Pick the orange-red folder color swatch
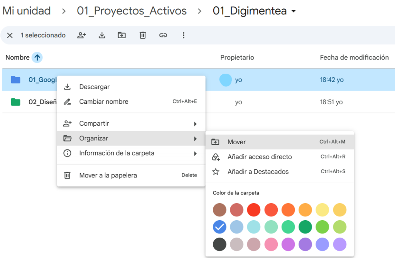The image size is (395, 258). [271, 210]
